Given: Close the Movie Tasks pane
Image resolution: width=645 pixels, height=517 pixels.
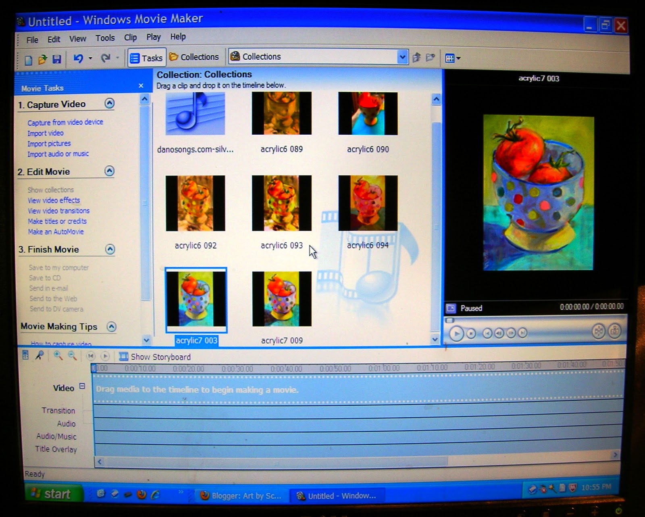Looking at the screenshot, I should click(141, 85).
